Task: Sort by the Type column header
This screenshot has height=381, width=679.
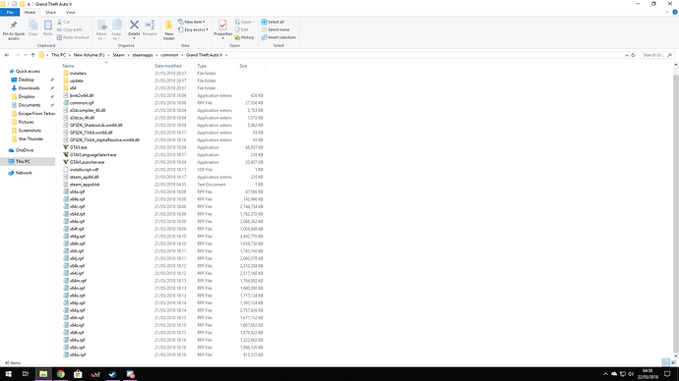Action: click(202, 66)
